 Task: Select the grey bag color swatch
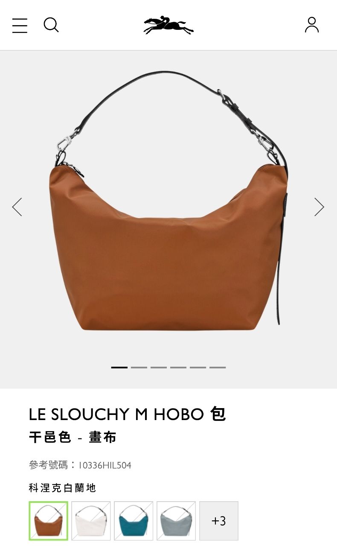(x=176, y=521)
